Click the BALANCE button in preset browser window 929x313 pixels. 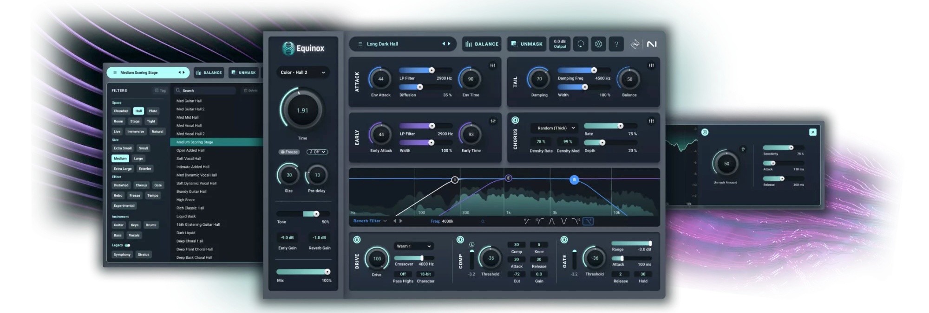point(209,73)
